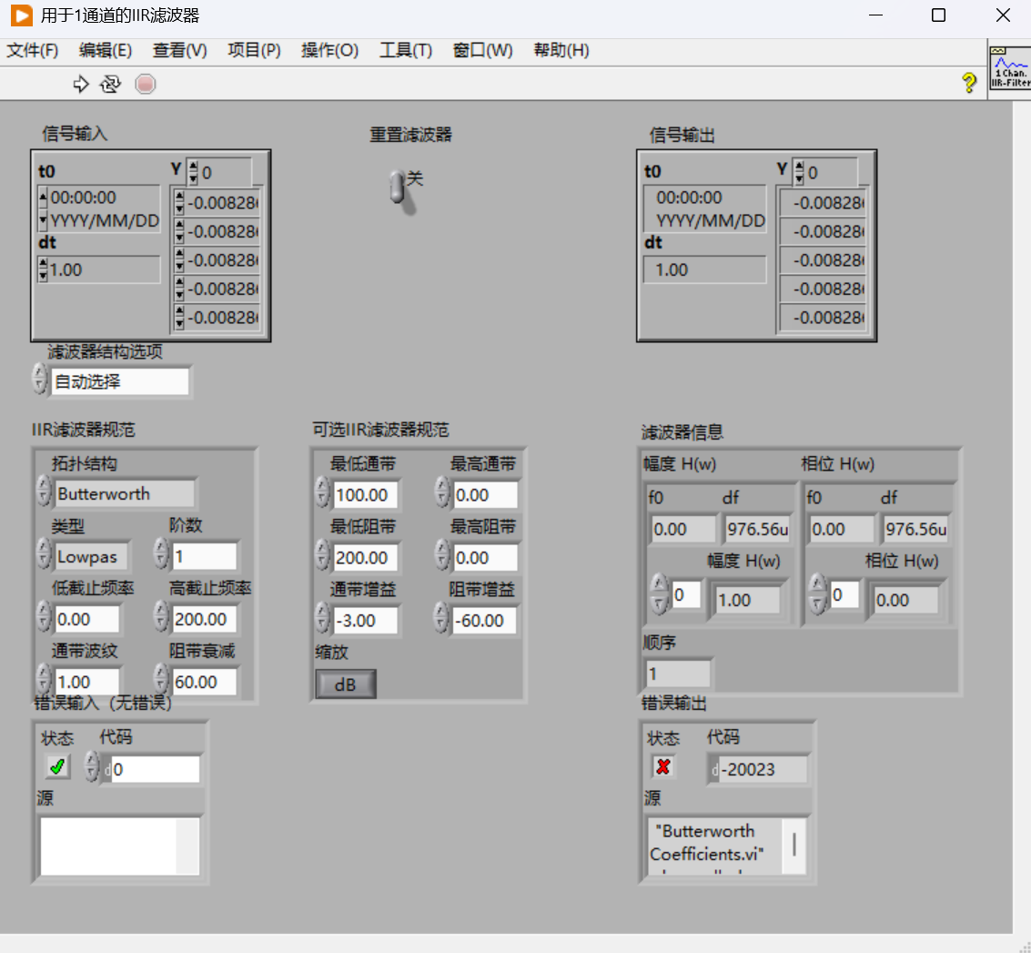Viewport: 1031px width, 953px height.
Task: Toggle the green status checkmark in 错误输入
Action: [57, 766]
